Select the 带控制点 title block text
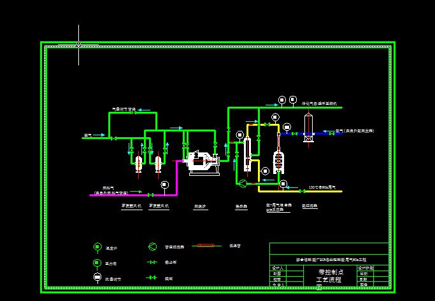The width and height of the screenshot is (435, 301). 331,272
